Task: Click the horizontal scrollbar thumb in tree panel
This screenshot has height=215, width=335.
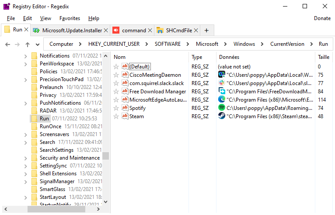Action: (56, 209)
